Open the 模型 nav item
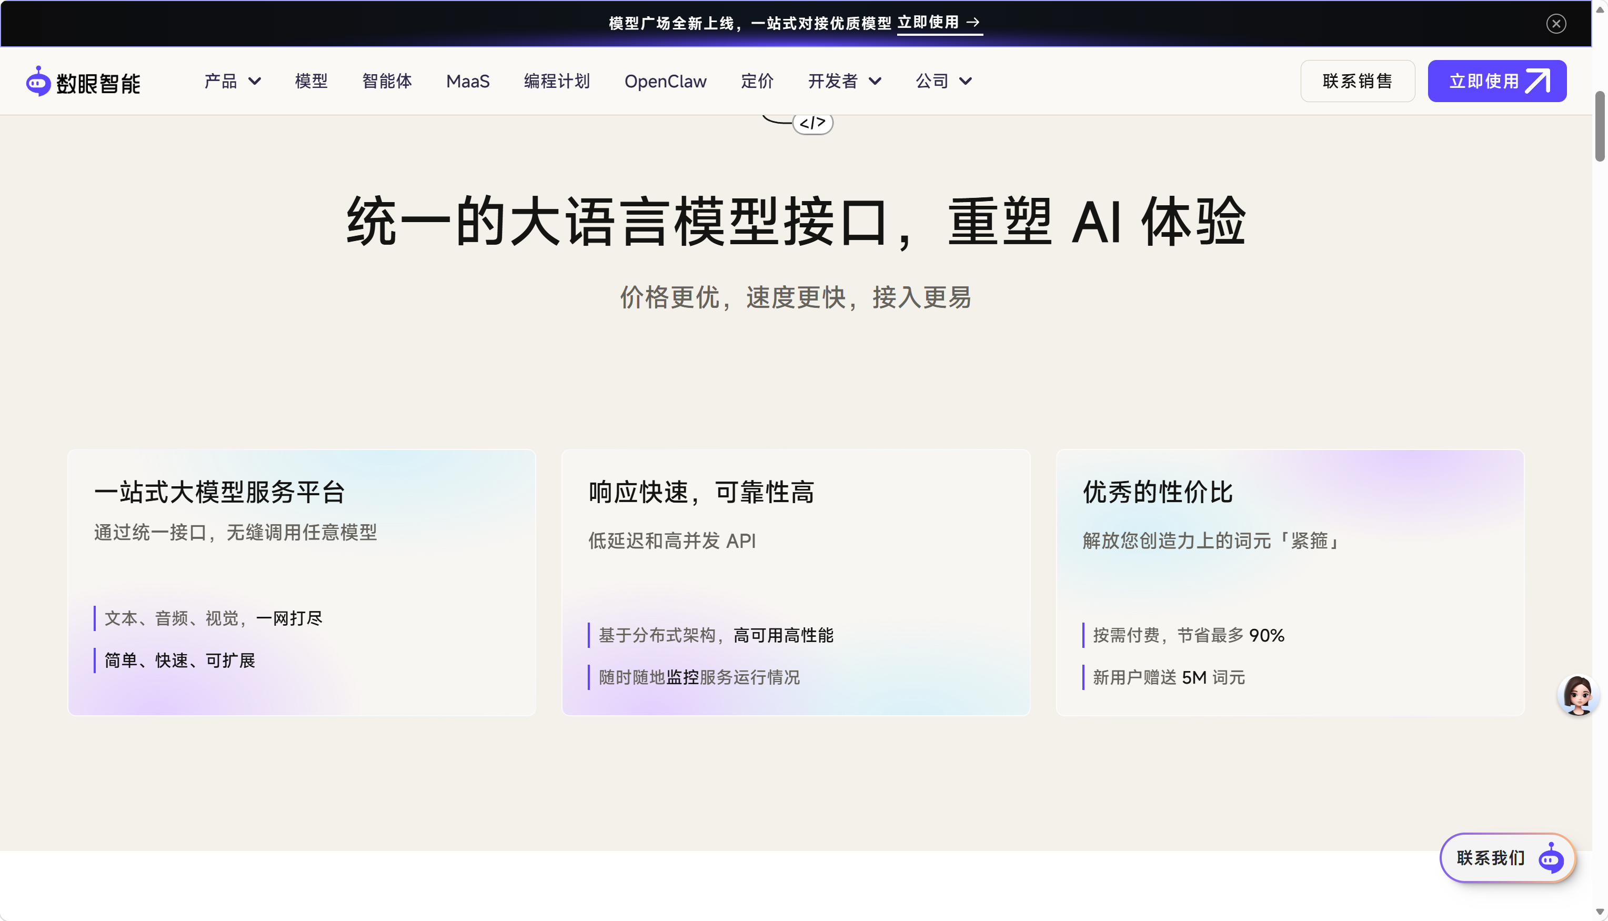Image resolution: width=1608 pixels, height=921 pixels. [x=311, y=82]
